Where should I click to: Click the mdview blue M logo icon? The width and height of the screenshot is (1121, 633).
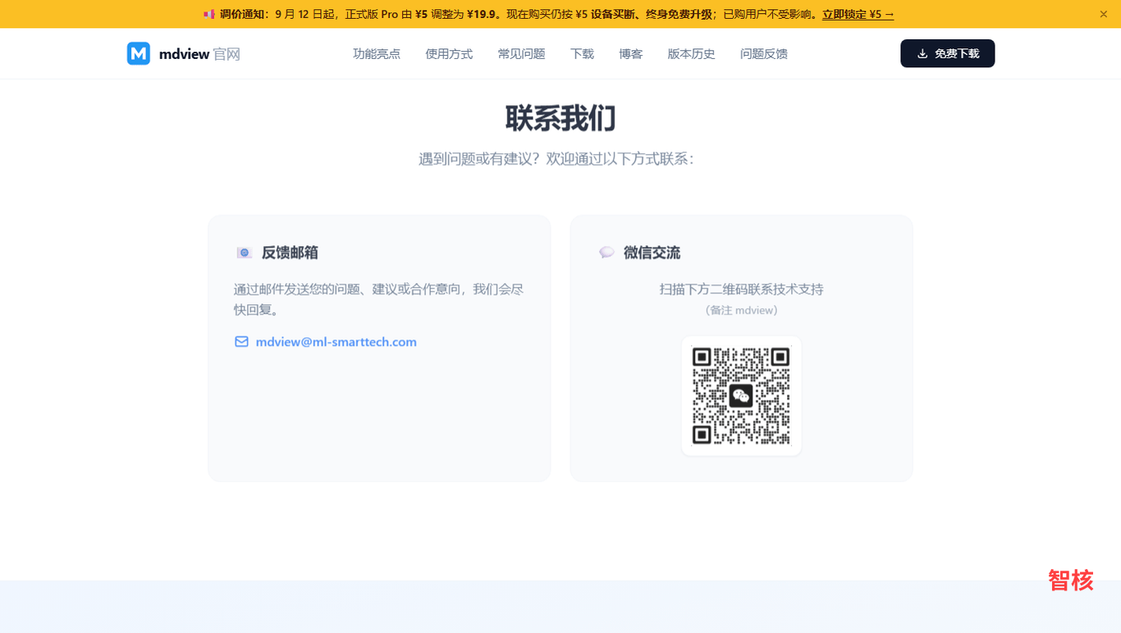click(139, 53)
